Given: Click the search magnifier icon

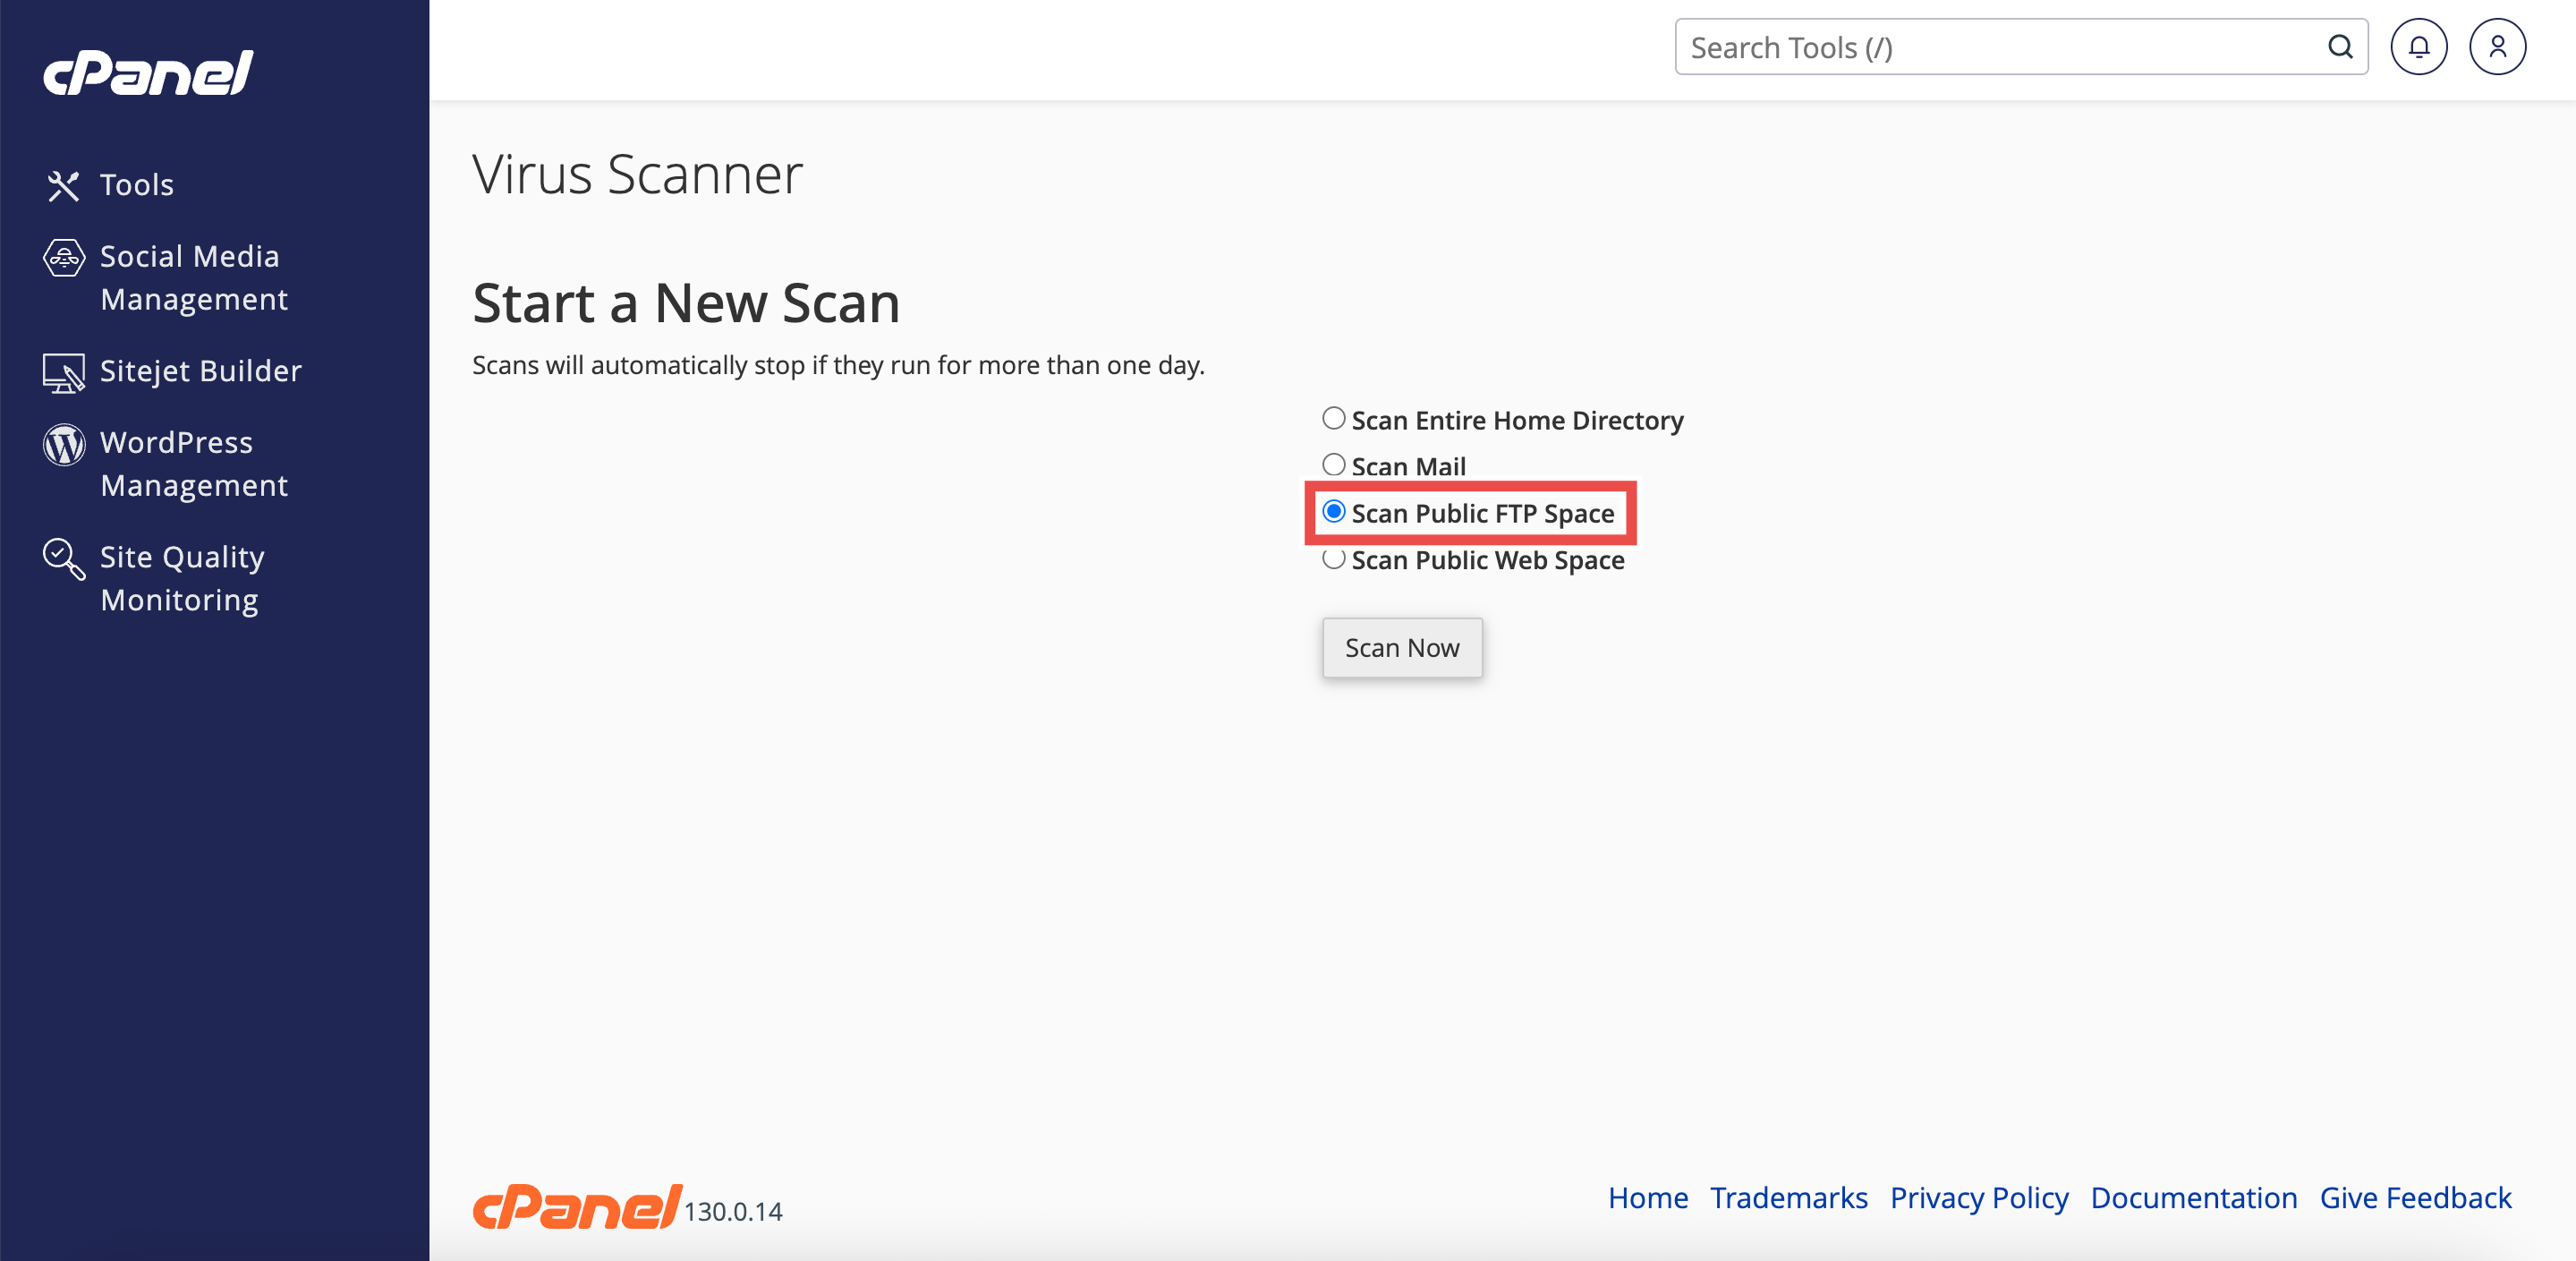Looking at the screenshot, I should (2339, 47).
